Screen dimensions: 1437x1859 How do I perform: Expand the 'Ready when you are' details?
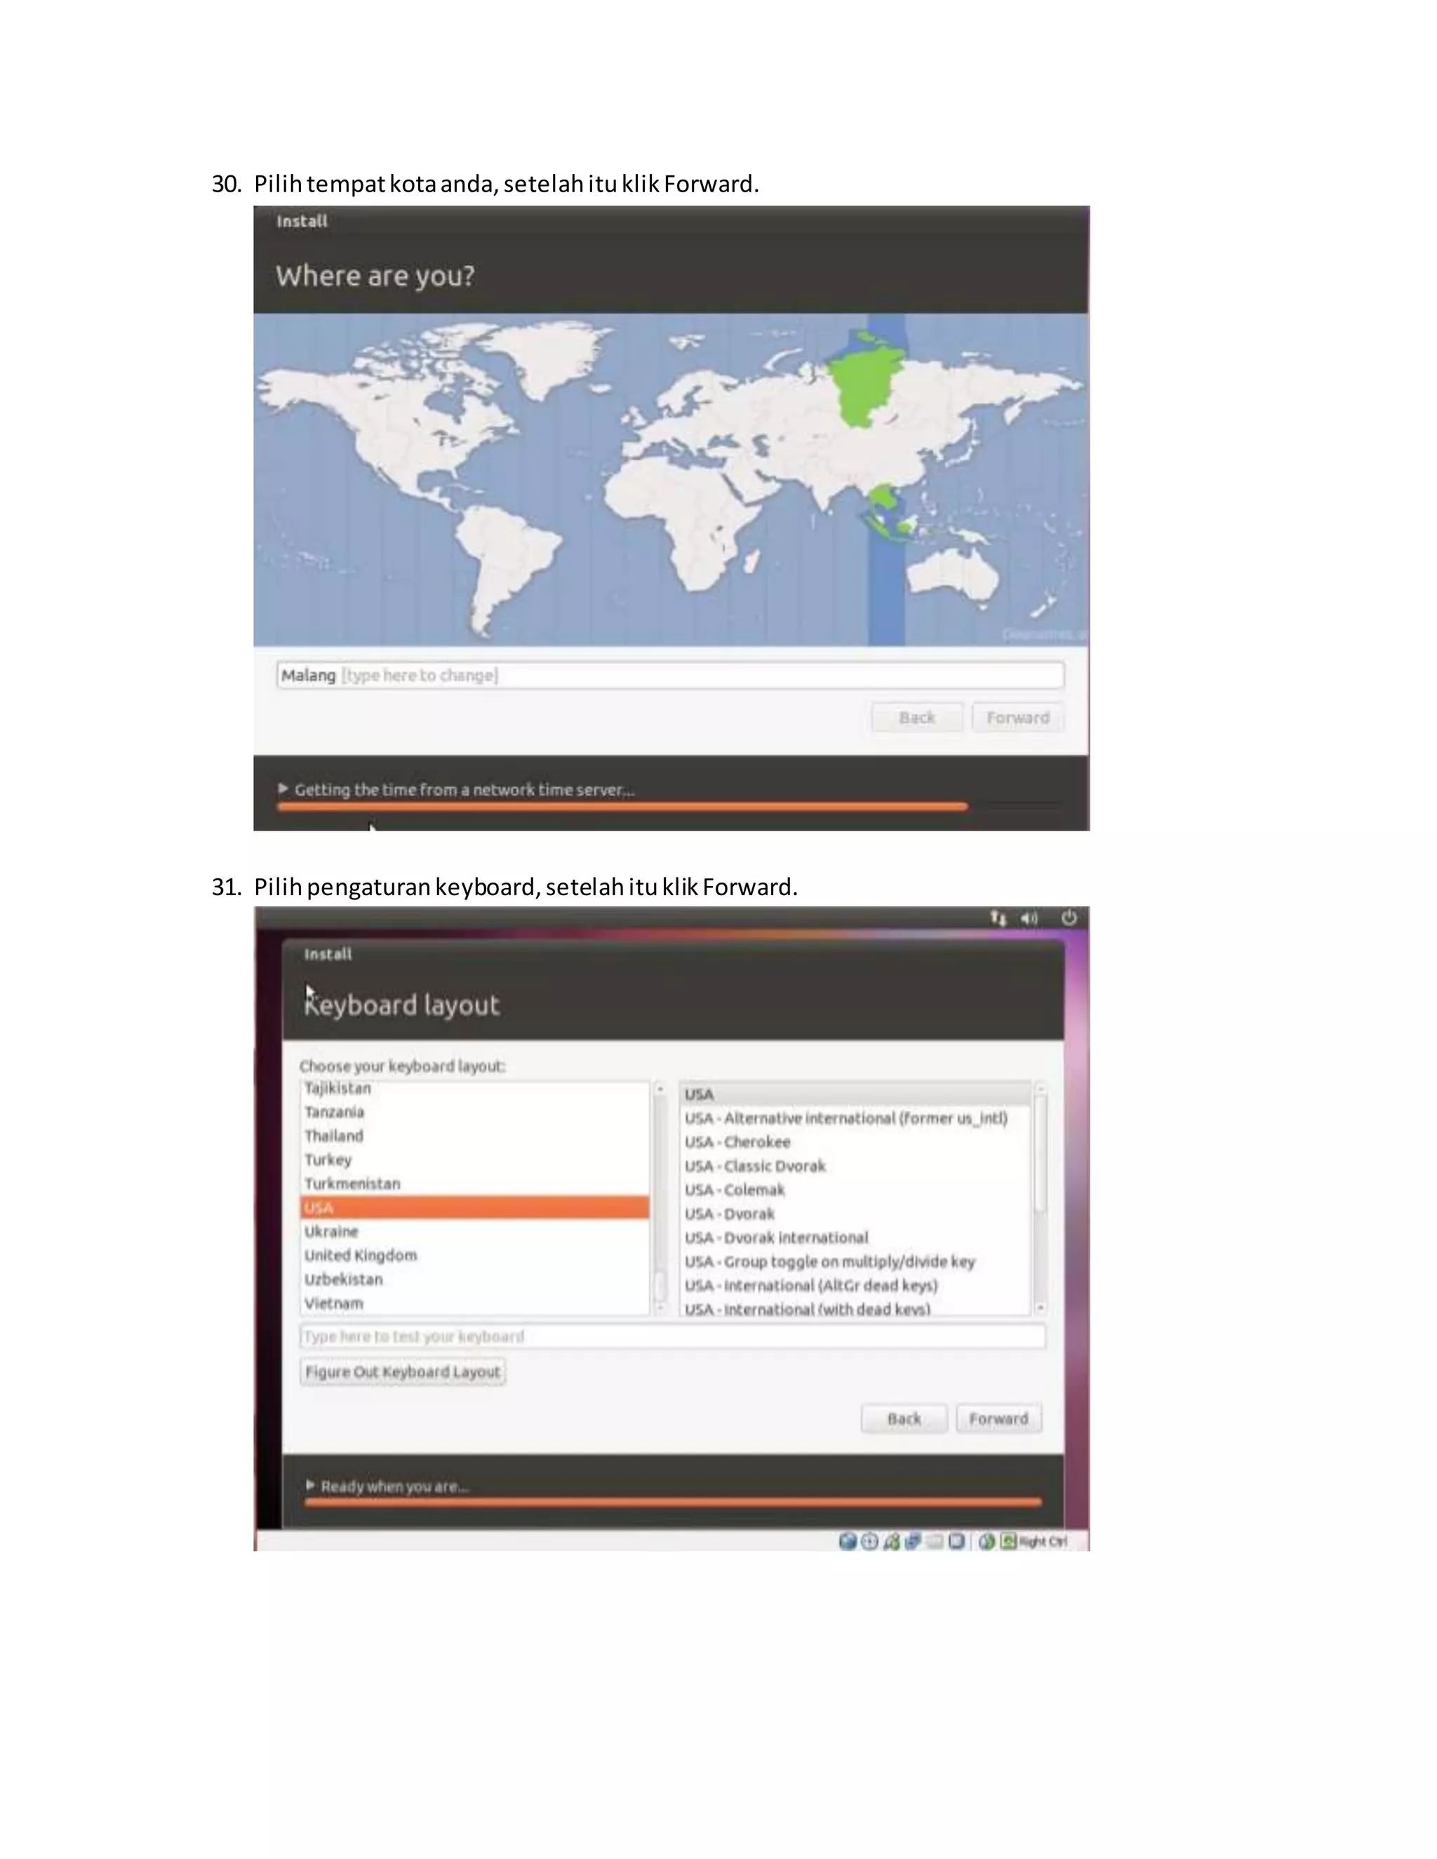click(x=311, y=1484)
